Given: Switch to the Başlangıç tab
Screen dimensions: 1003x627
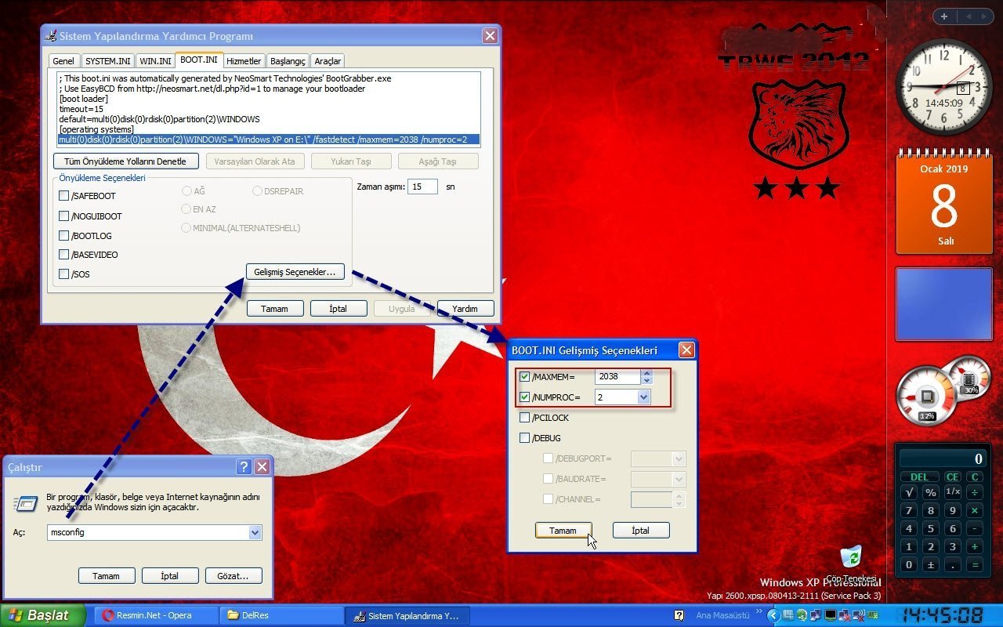Looking at the screenshot, I should (x=288, y=61).
